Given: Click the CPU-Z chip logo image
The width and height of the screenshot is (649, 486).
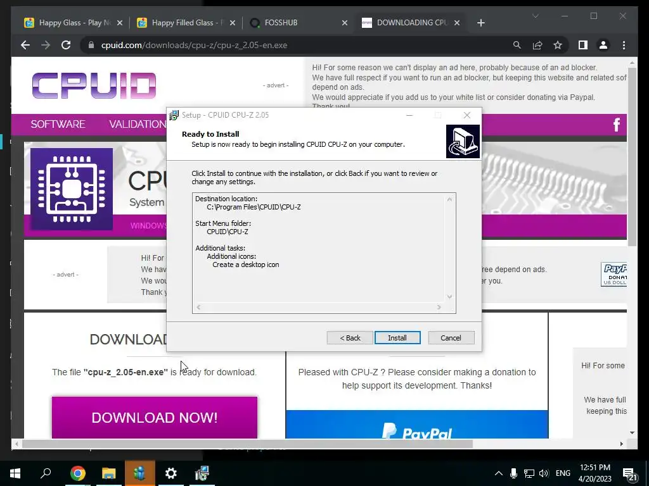Looking at the screenshot, I should 72,189.
